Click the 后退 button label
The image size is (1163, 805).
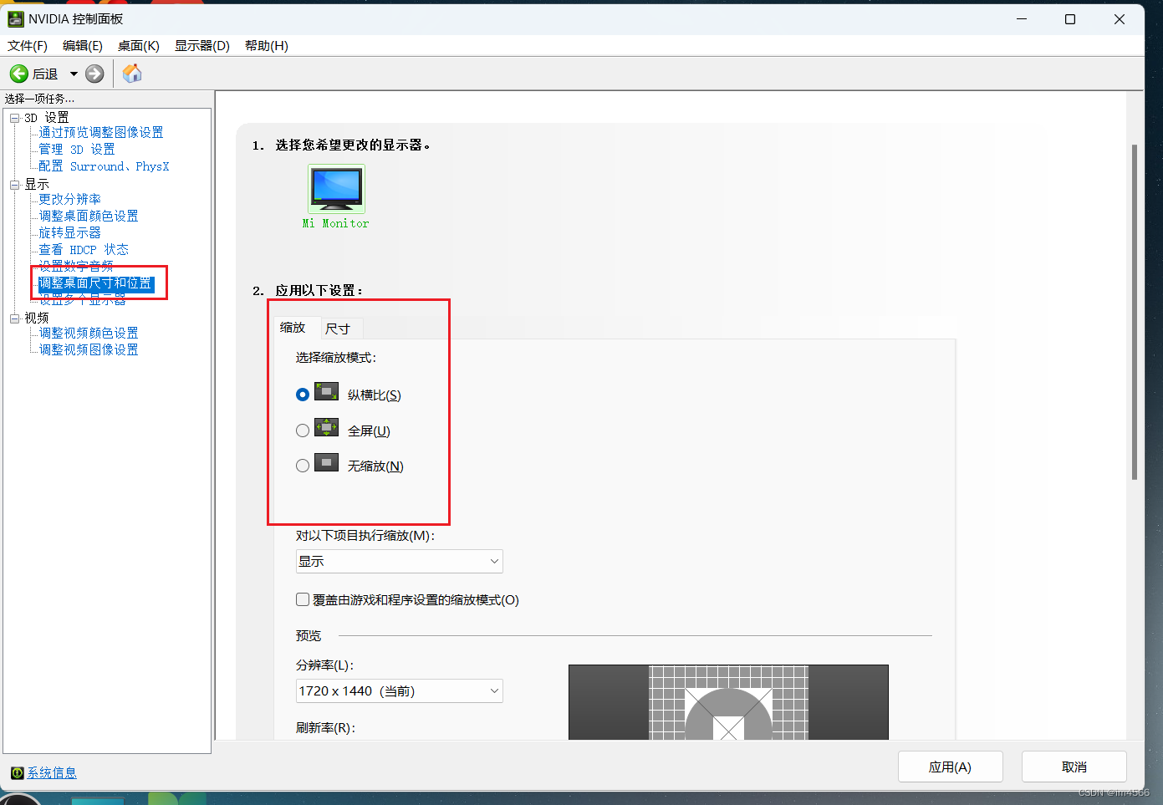[x=45, y=74]
